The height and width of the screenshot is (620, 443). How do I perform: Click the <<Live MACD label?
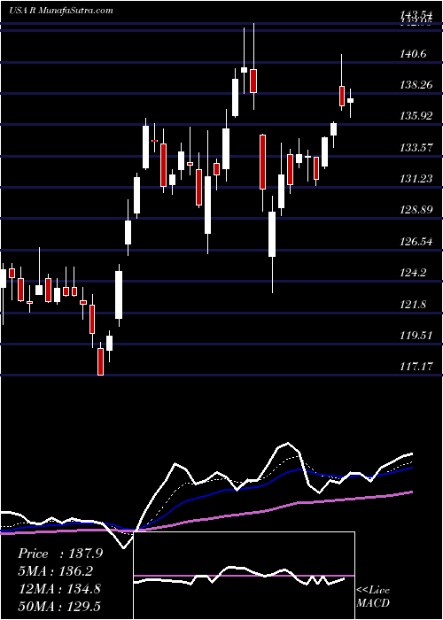373,596
